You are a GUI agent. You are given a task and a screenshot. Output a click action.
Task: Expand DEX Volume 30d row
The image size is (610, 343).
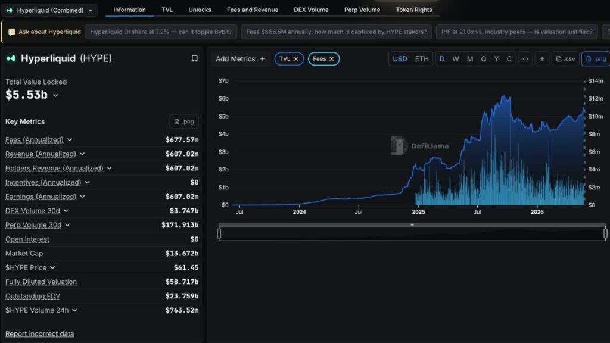(66, 211)
